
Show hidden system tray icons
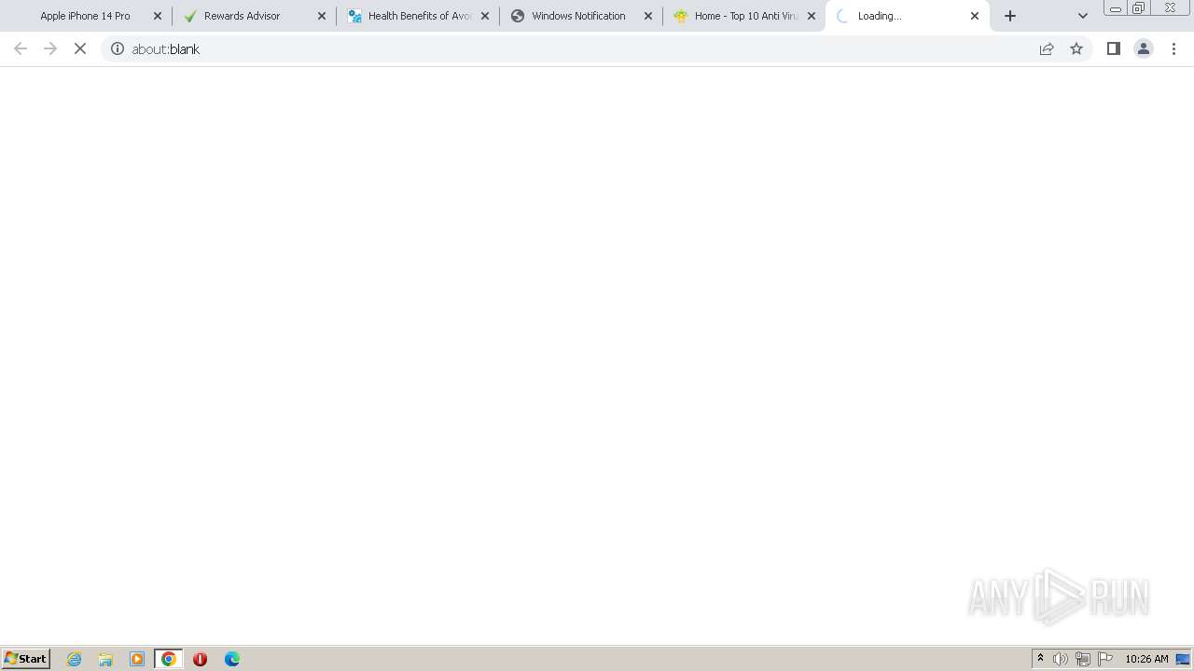click(1040, 659)
